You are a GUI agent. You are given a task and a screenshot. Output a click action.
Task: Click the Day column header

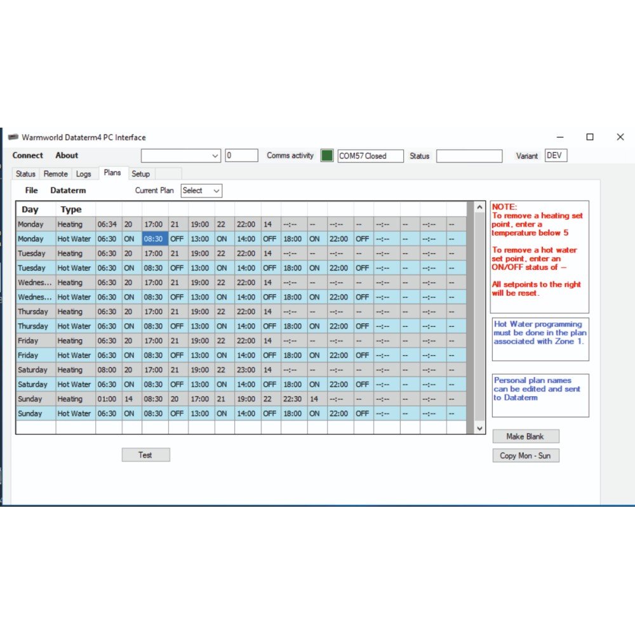36,210
